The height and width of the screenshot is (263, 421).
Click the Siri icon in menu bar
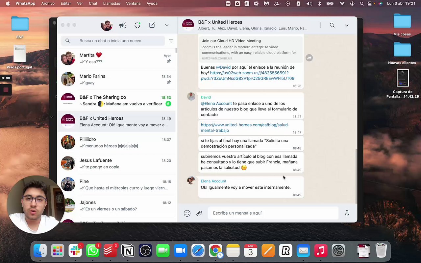point(381,4)
